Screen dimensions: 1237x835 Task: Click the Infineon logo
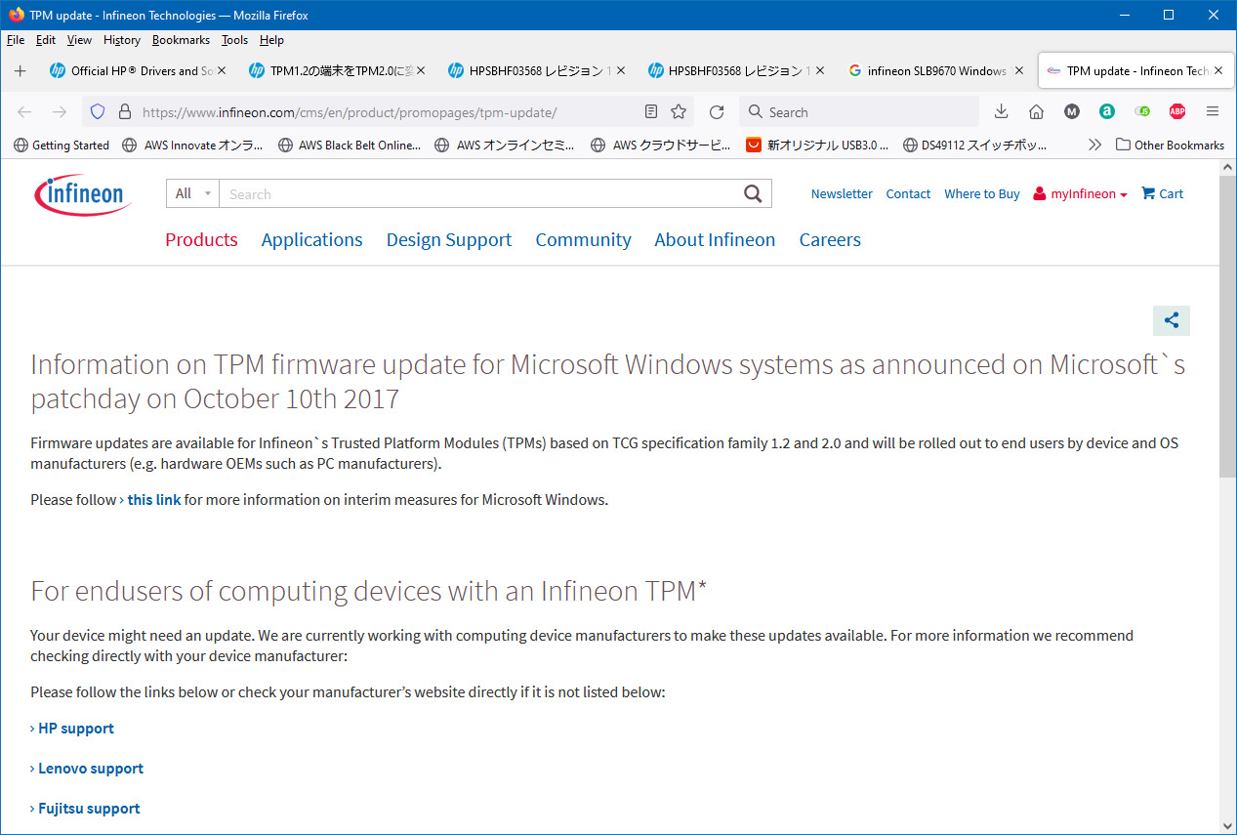point(83,194)
